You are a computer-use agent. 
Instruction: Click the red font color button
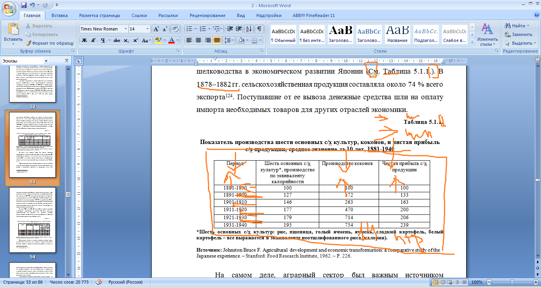[171, 40]
